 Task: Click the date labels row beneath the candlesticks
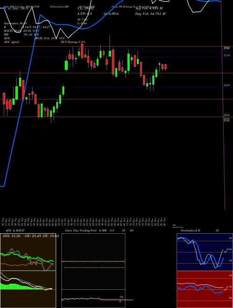[85, 222]
